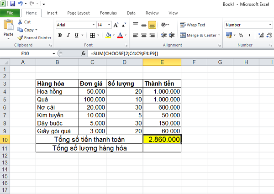
Task: Save the workbook with floppy icon
Action: pyautogui.click(x=13, y=4)
